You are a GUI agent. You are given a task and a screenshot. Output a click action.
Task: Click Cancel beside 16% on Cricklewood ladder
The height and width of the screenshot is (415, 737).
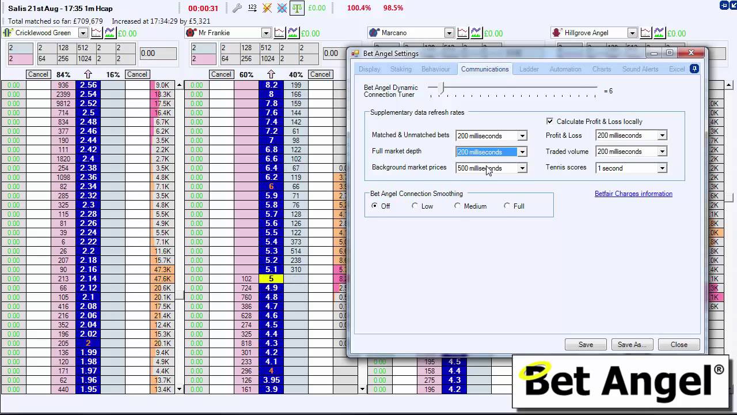(x=137, y=74)
